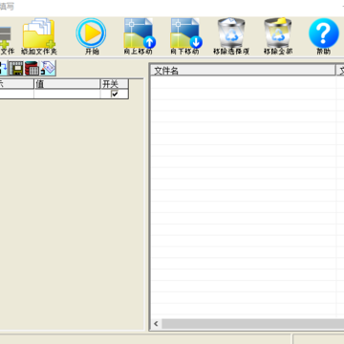Click the horizontal scrollbar track of the file list

[253, 324]
